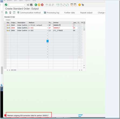
Task: Open table settings icon at grid corner
Action: click(x=84, y=23)
